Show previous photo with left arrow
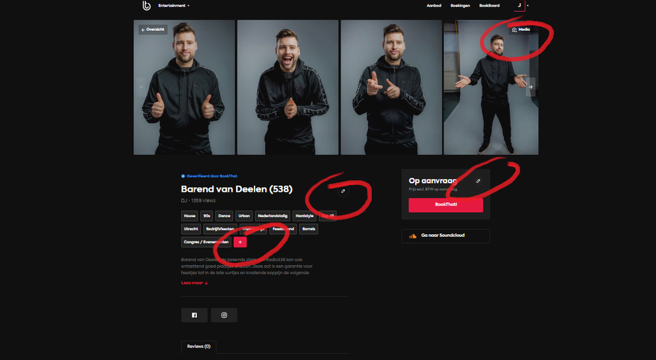The image size is (656, 360). [x=142, y=87]
